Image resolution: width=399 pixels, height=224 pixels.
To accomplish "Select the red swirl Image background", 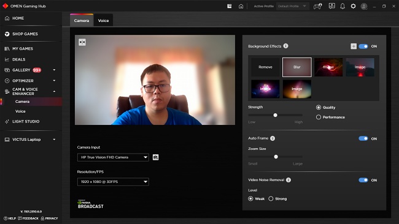I will tap(328, 67).
